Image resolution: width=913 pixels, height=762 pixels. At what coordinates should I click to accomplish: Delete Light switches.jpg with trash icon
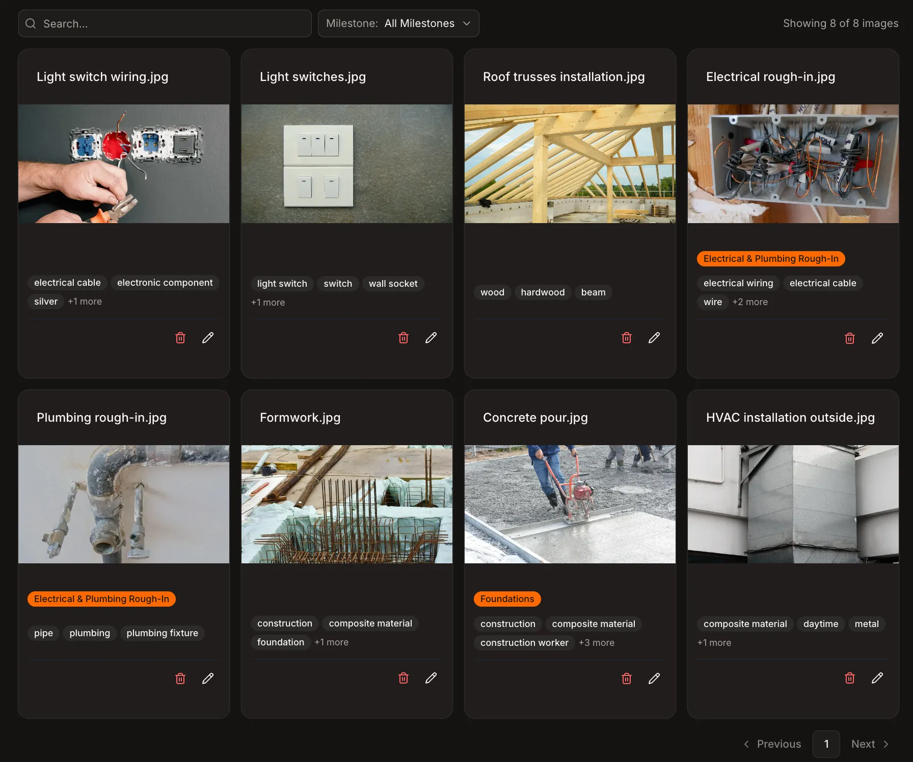pos(404,338)
